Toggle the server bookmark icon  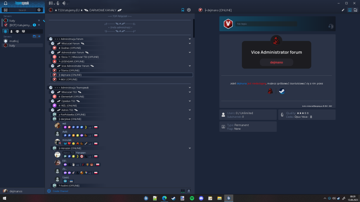pyautogui.click(x=183, y=10)
